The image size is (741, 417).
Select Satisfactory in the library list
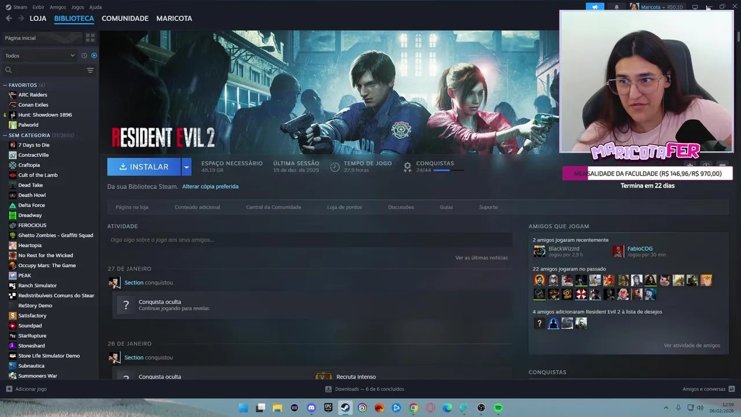pos(32,316)
